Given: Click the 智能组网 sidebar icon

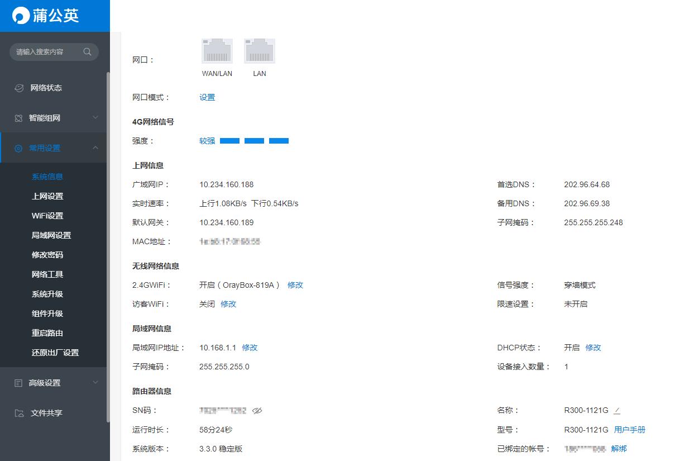Looking at the screenshot, I should tap(19, 118).
